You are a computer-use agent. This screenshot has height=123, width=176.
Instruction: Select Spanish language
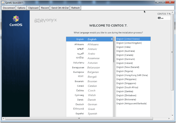(x=90, y=114)
